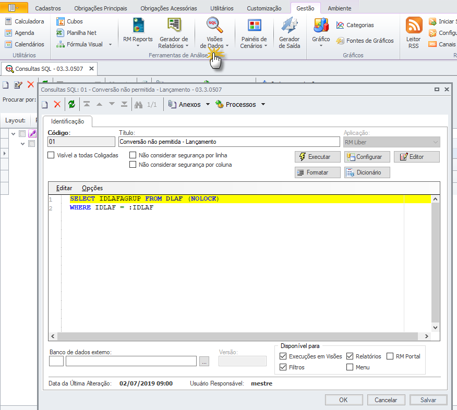Image resolution: width=457 pixels, height=410 pixels.
Task: Click edit icon in Consultas SQL list toolbar
Action: (18, 85)
